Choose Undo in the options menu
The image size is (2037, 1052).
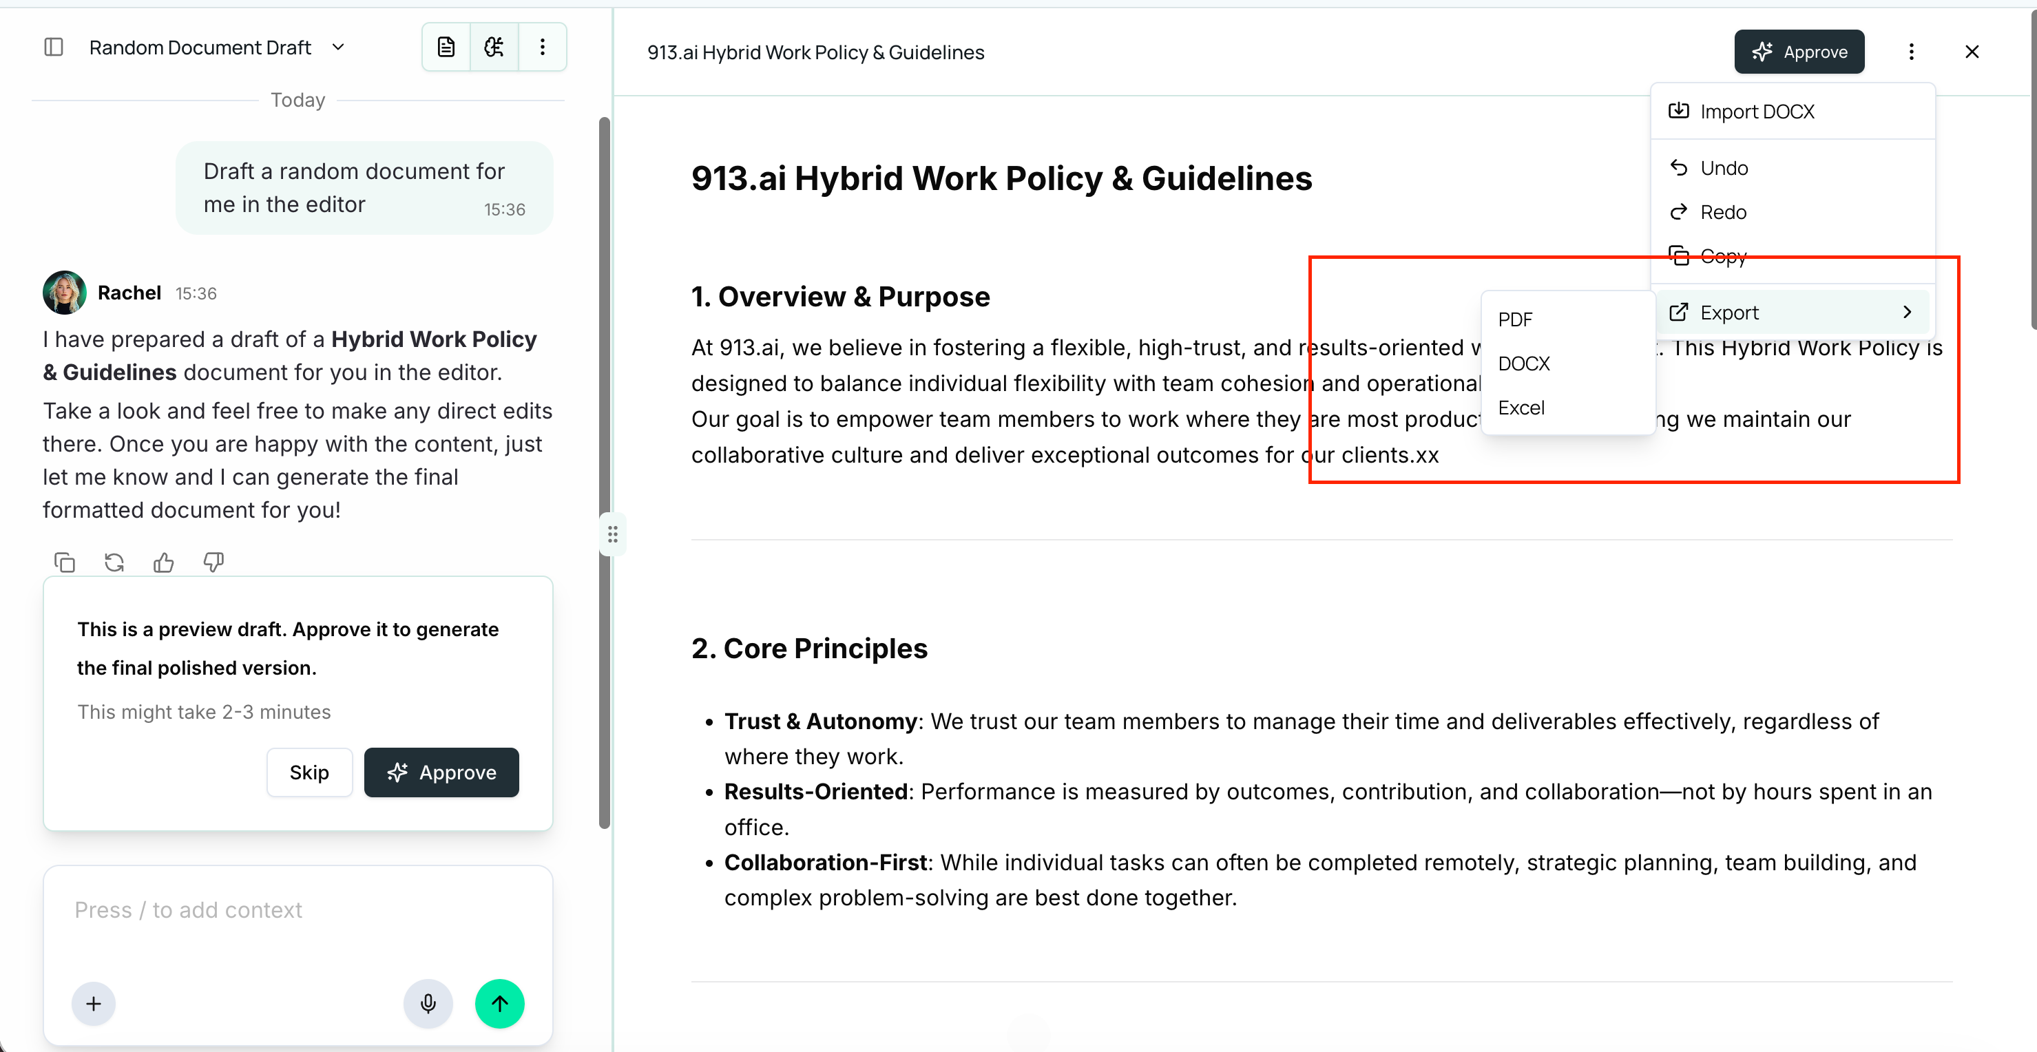1793,169
